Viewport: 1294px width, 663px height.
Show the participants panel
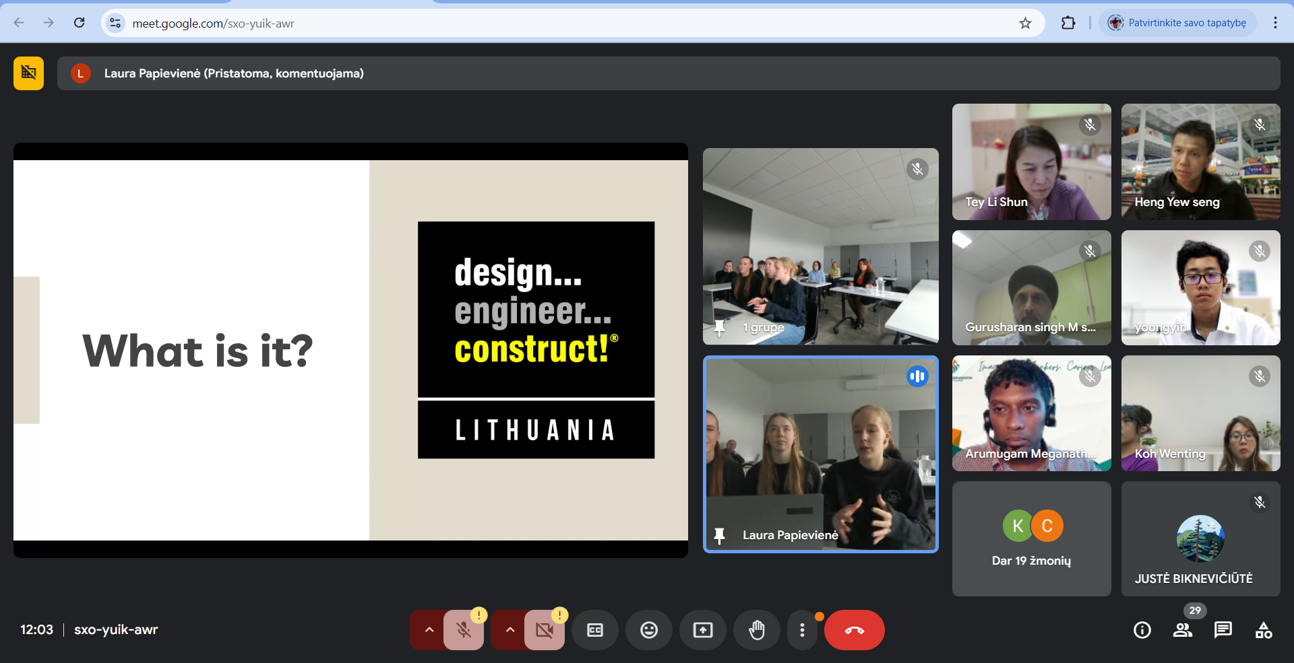(1183, 630)
